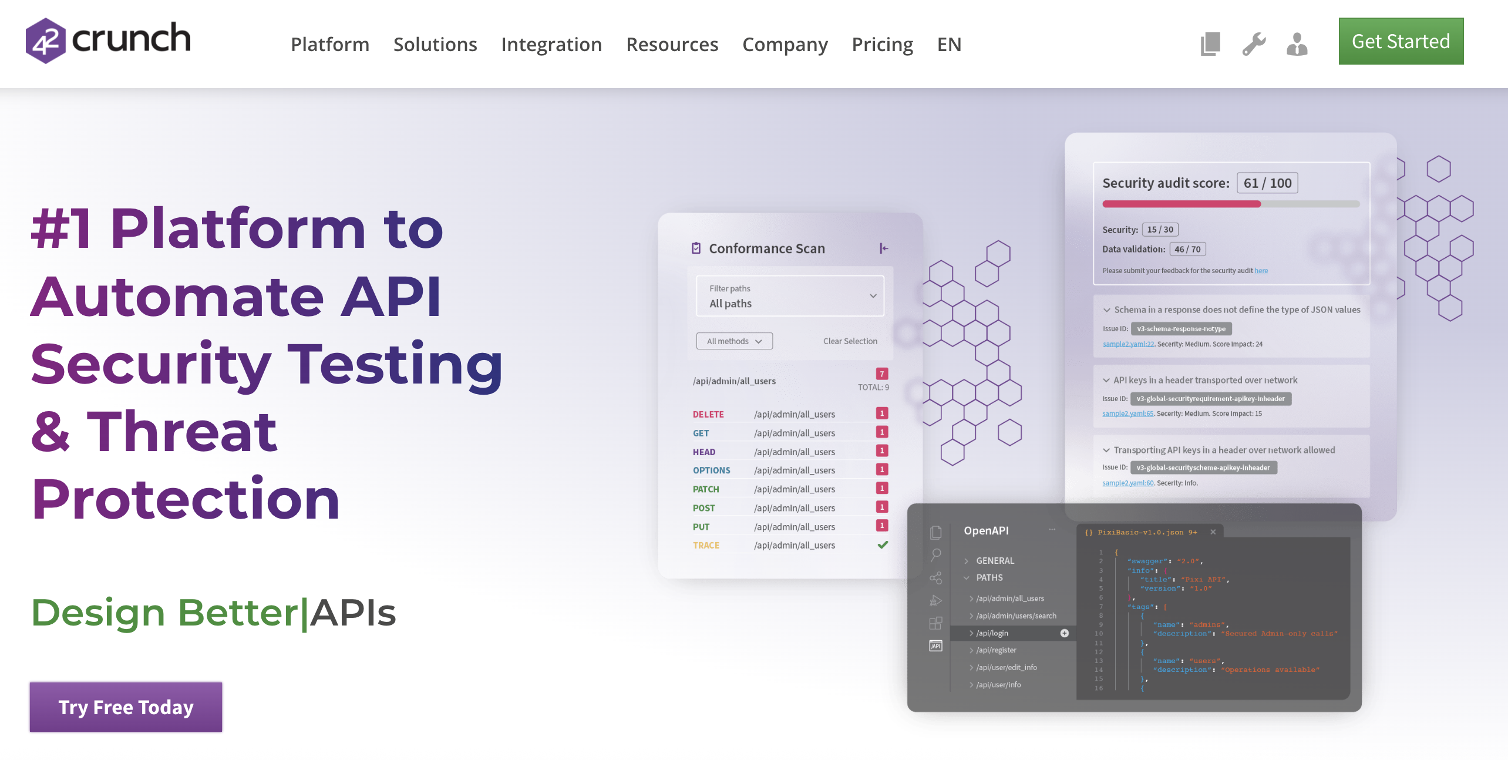
Task: Click the v3-global-securityrequirement-apikey-inheader tag
Action: coord(1210,399)
